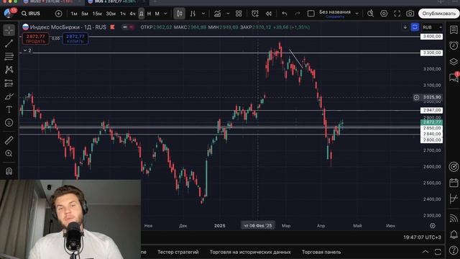460x259 pixels.
Task: Open chart settings hexagon icon
Action: click(384, 14)
